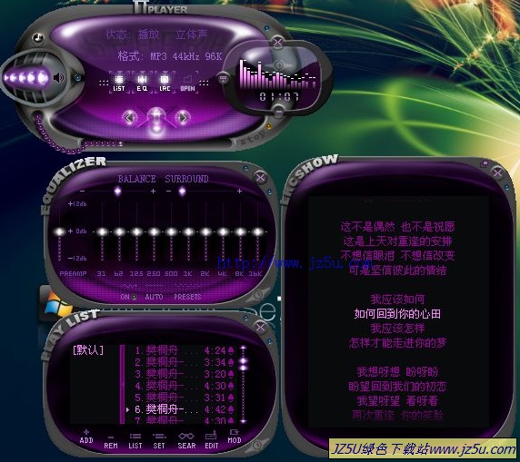Click the 1K band slider knob

[188, 231]
